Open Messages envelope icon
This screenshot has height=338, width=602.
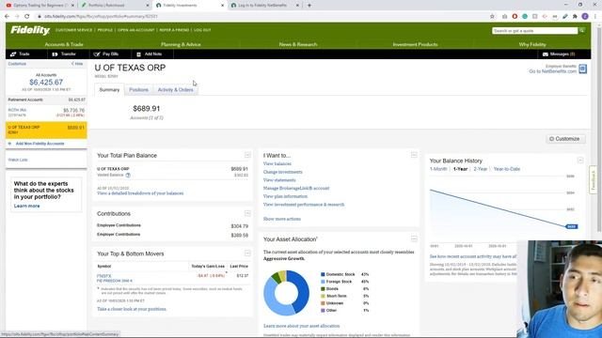(x=546, y=54)
